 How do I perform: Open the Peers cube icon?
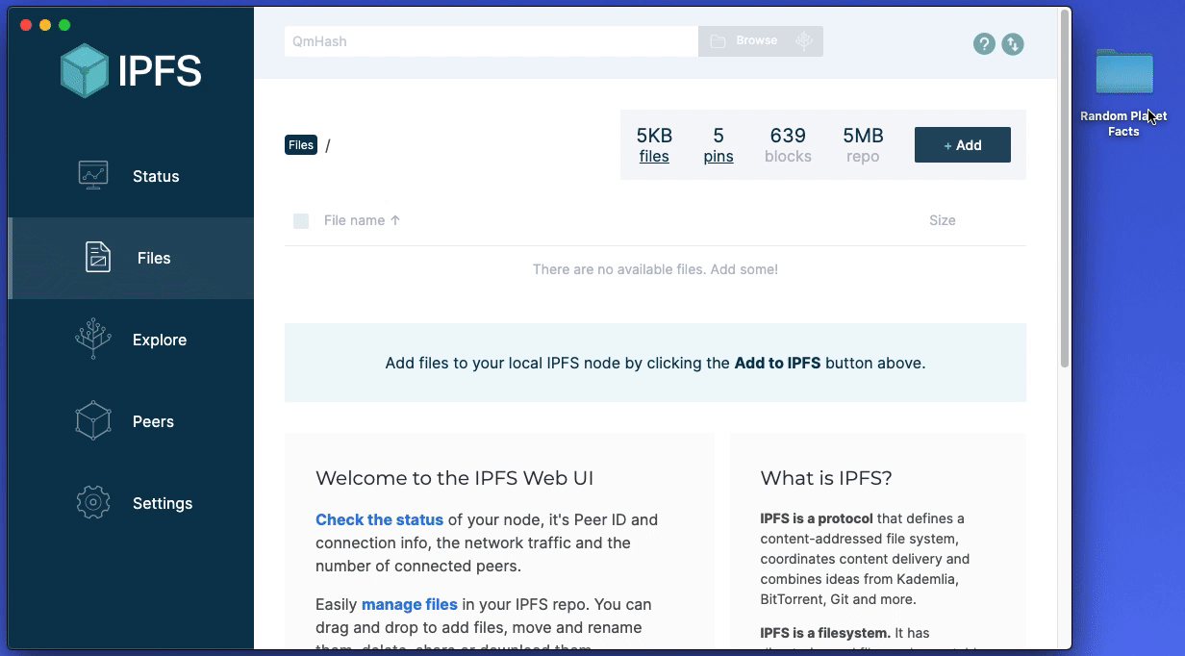click(93, 421)
